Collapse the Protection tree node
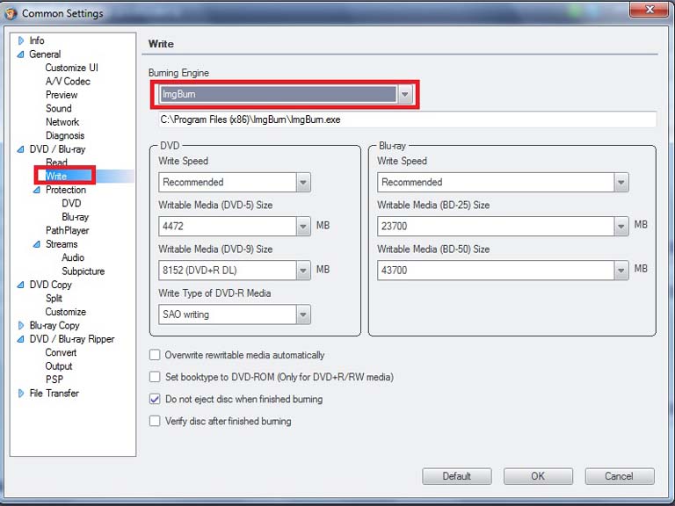This screenshot has width=675, height=506. [37, 190]
